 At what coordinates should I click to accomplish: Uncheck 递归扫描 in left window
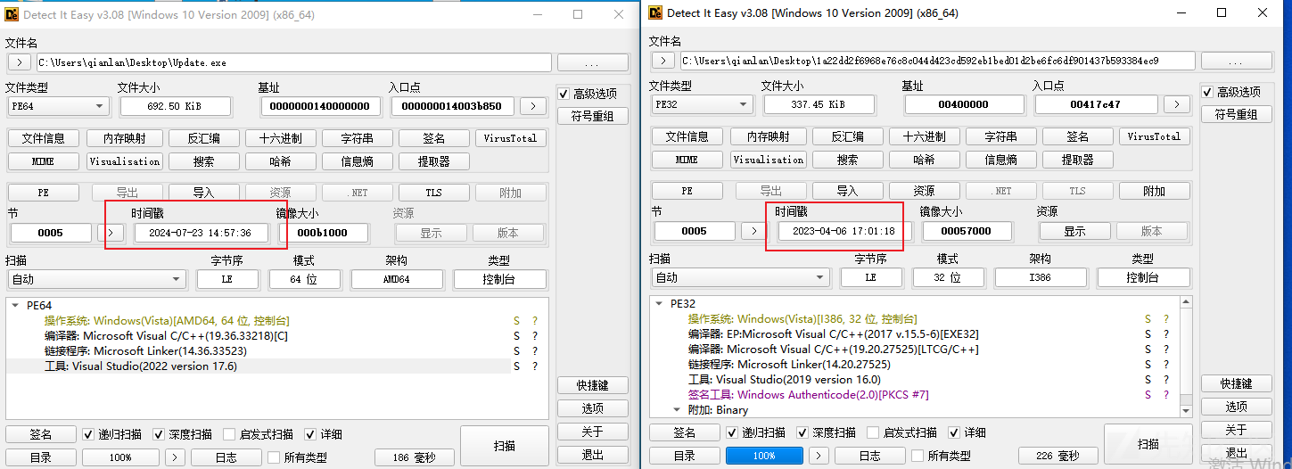(88, 434)
